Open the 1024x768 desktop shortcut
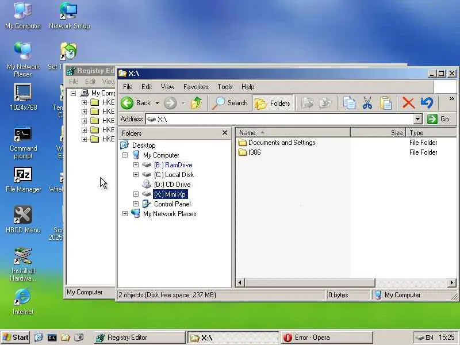This screenshot has width=460, height=345. pos(23,97)
